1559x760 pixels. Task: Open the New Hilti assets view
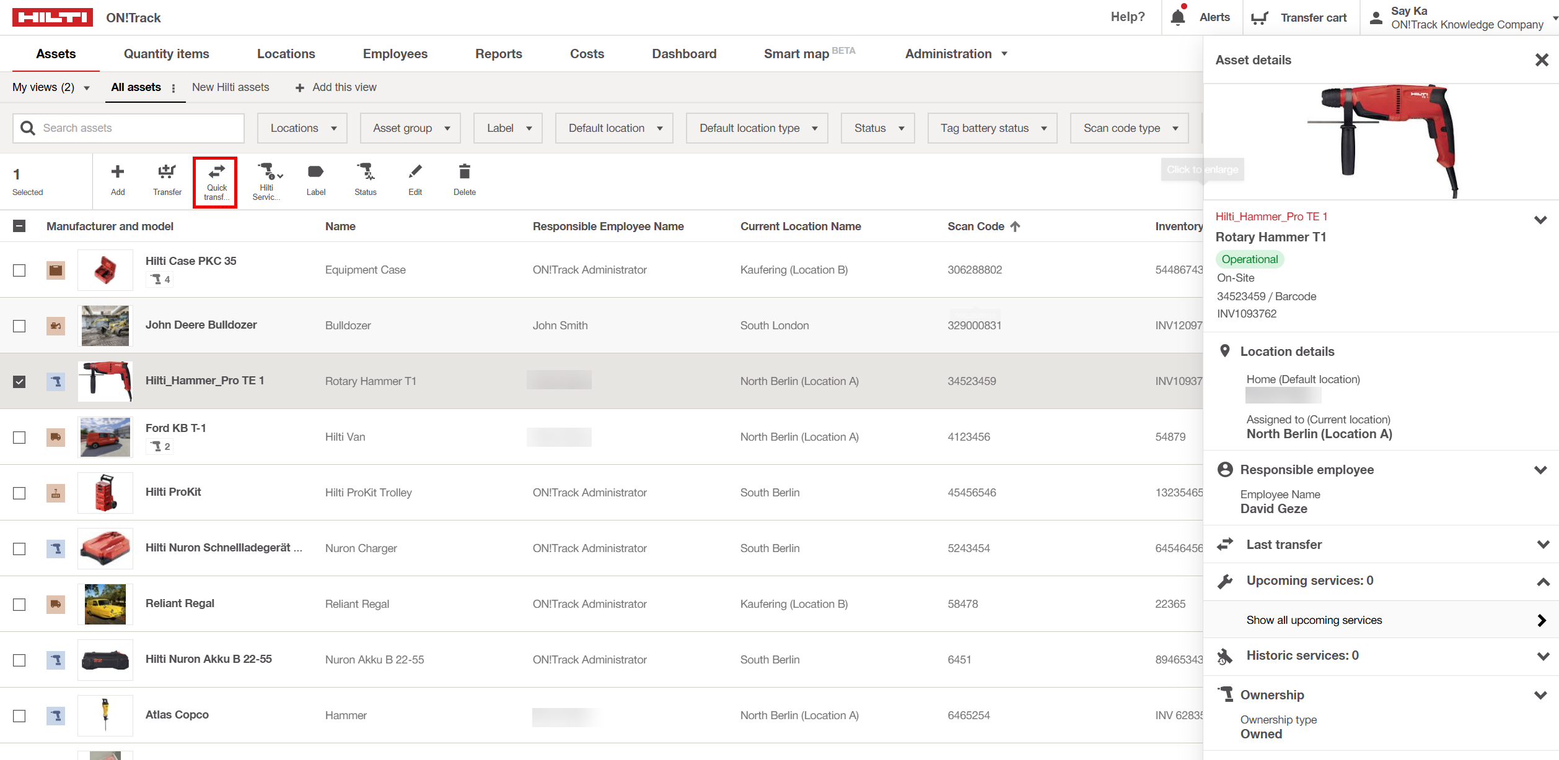[231, 87]
